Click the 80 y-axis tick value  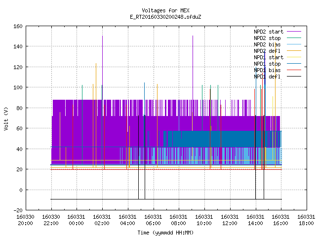pos(19,108)
